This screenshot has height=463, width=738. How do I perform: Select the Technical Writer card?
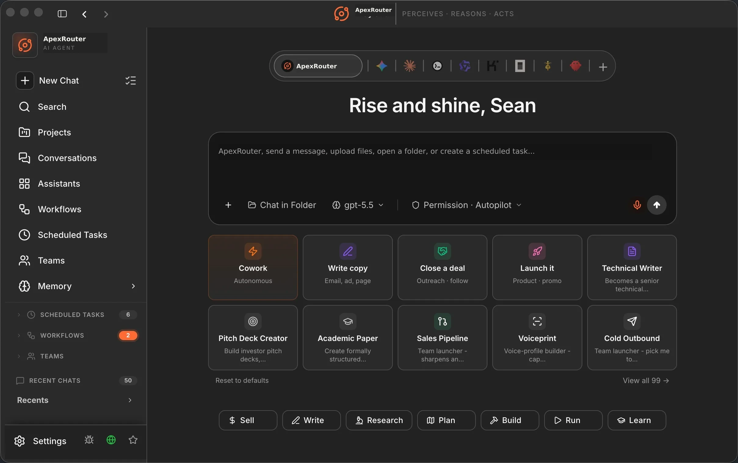click(x=632, y=267)
